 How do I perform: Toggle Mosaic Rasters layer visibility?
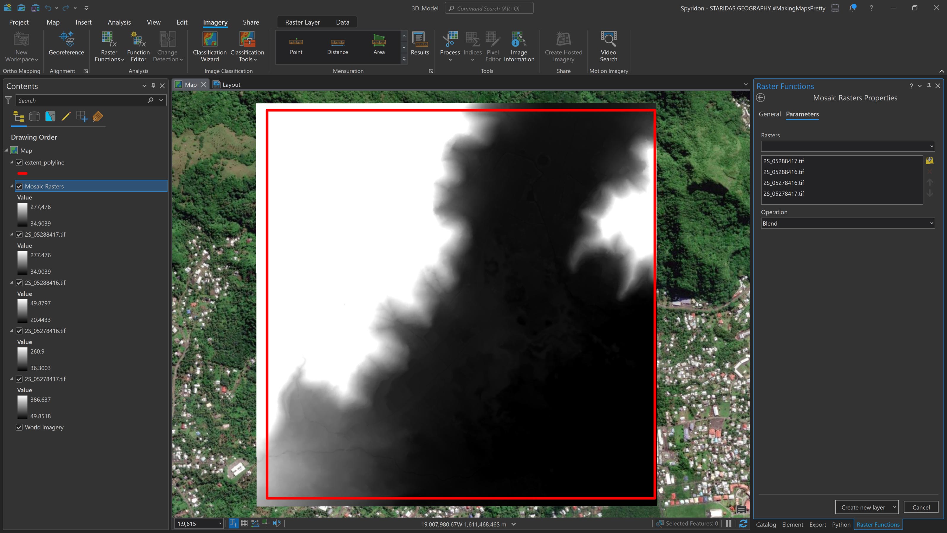[x=19, y=187]
